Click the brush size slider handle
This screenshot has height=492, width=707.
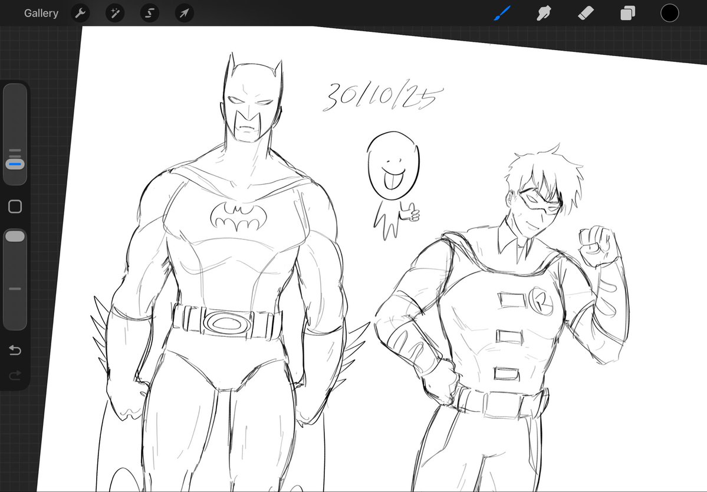15,164
